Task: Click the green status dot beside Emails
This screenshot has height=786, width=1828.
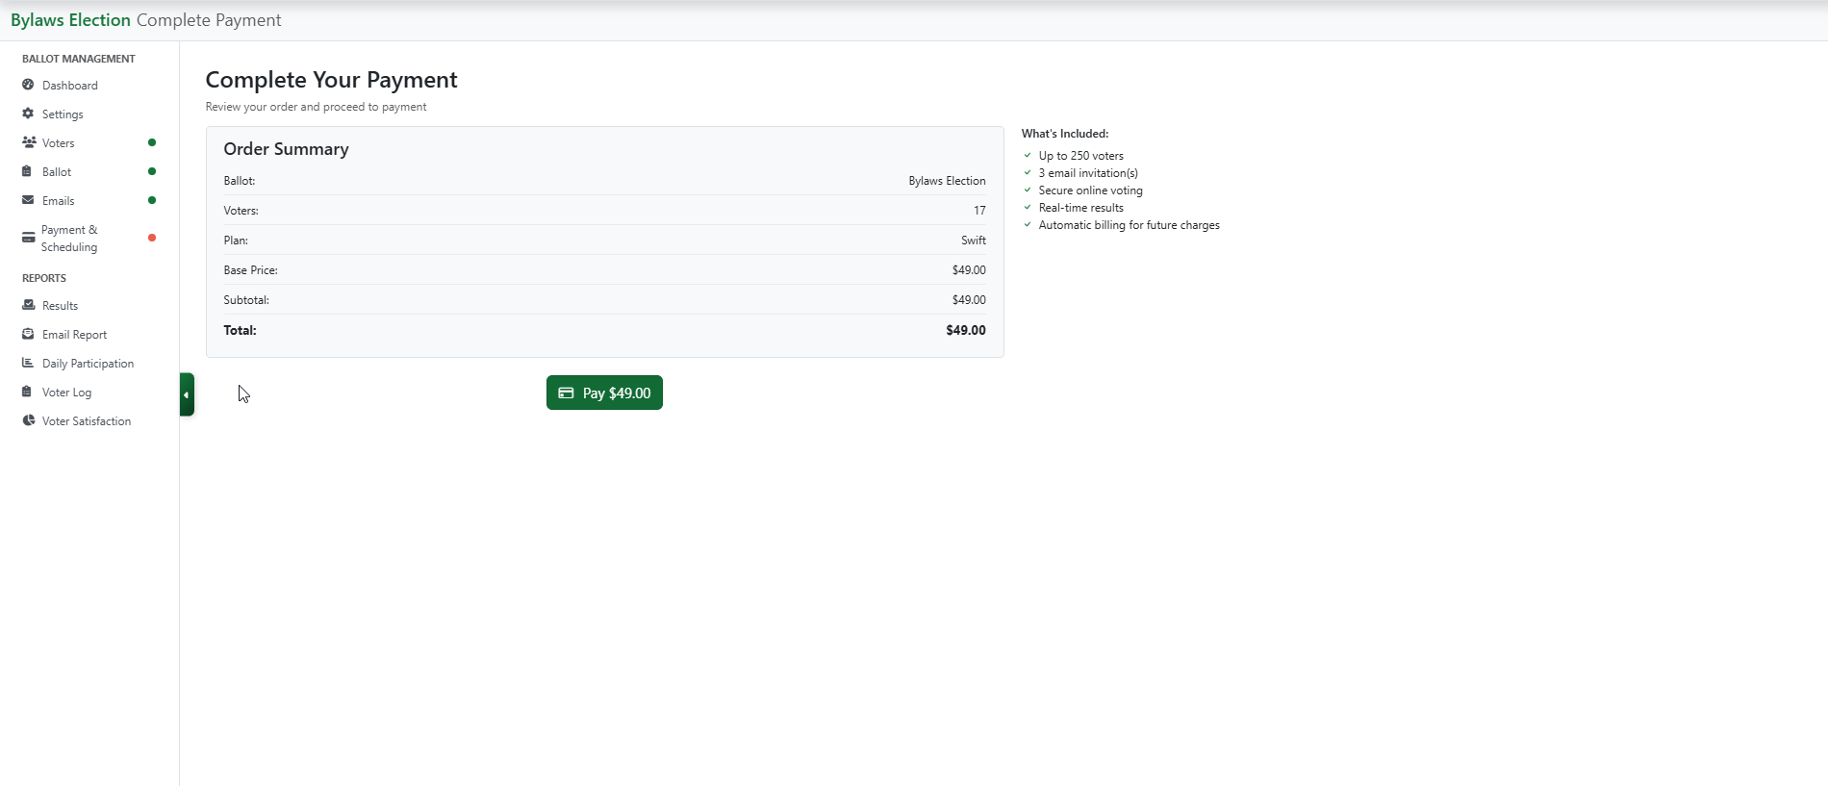Action: click(152, 200)
